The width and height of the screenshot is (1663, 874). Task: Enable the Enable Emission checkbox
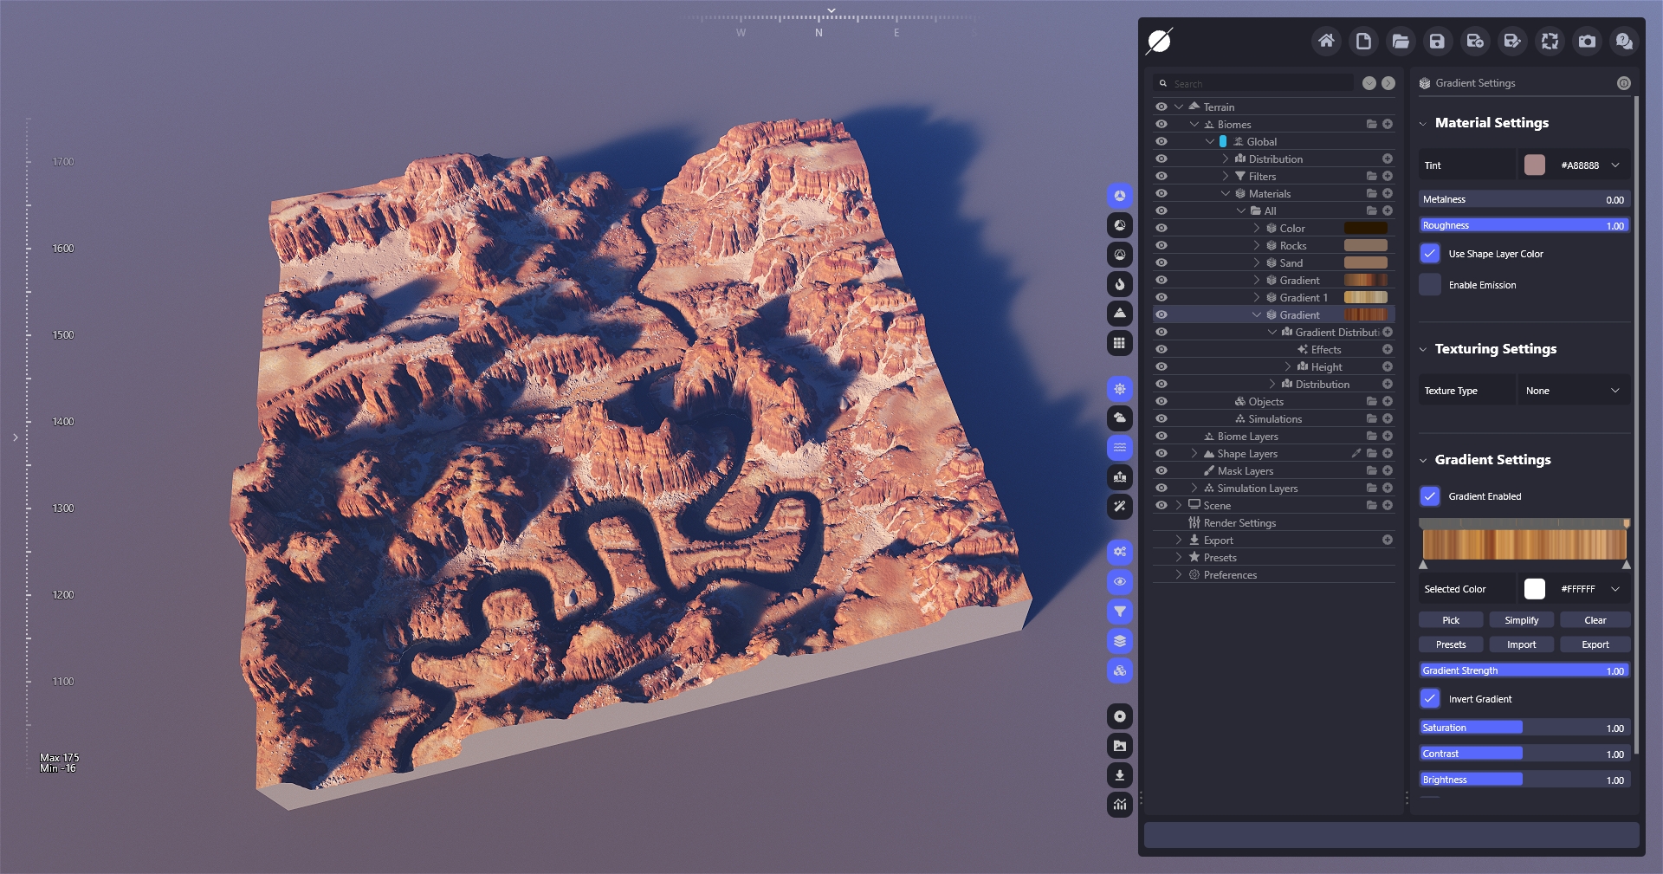(x=1430, y=285)
